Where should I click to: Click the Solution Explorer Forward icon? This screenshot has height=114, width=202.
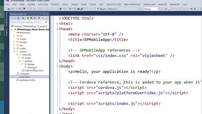click(x=15, y=18)
